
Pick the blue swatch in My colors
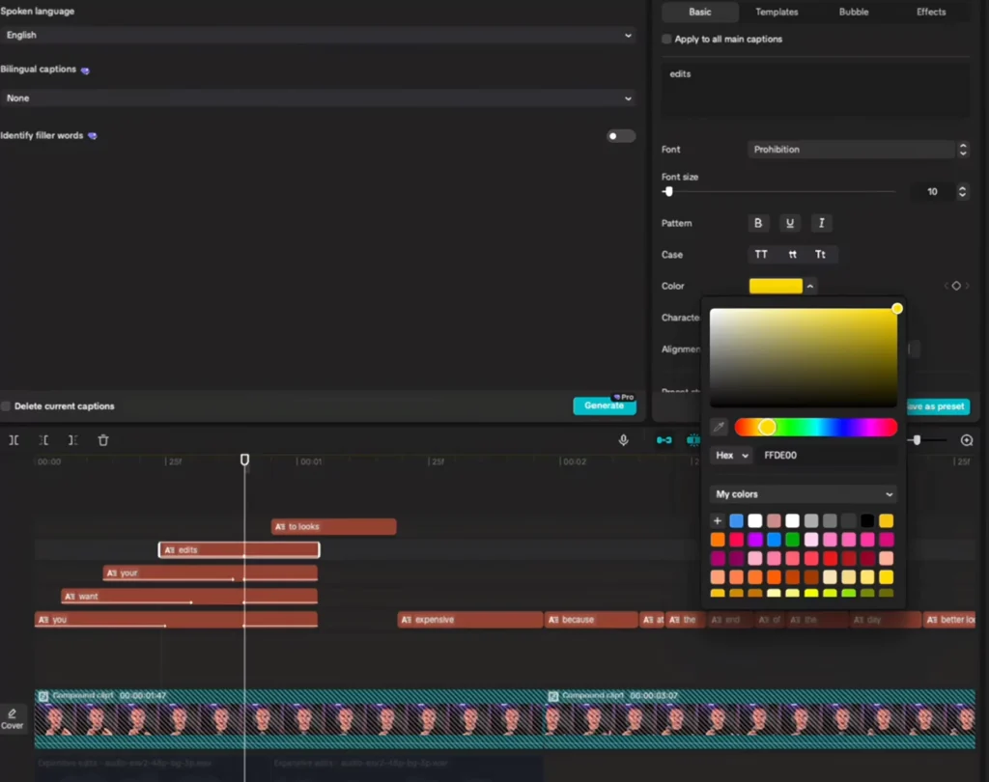tap(737, 521)
